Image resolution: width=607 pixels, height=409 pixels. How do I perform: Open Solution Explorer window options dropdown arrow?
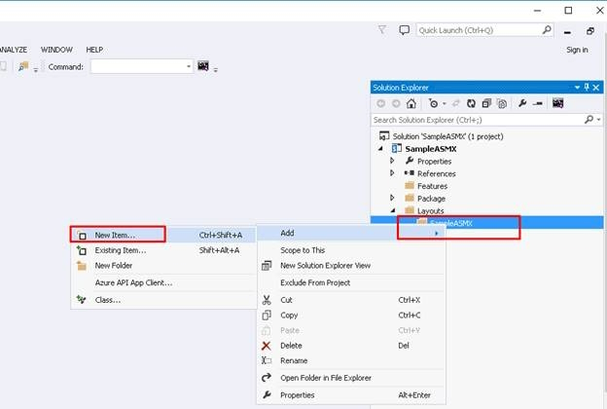(x=577, y=88)
